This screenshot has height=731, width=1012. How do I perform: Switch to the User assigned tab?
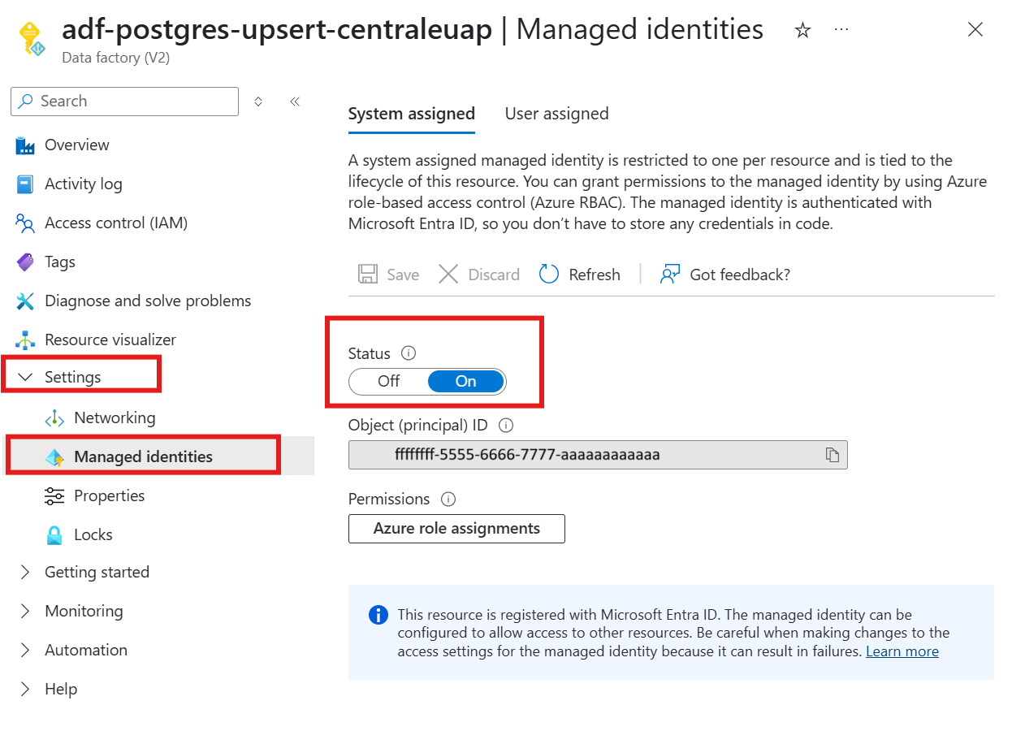(556, 114)
